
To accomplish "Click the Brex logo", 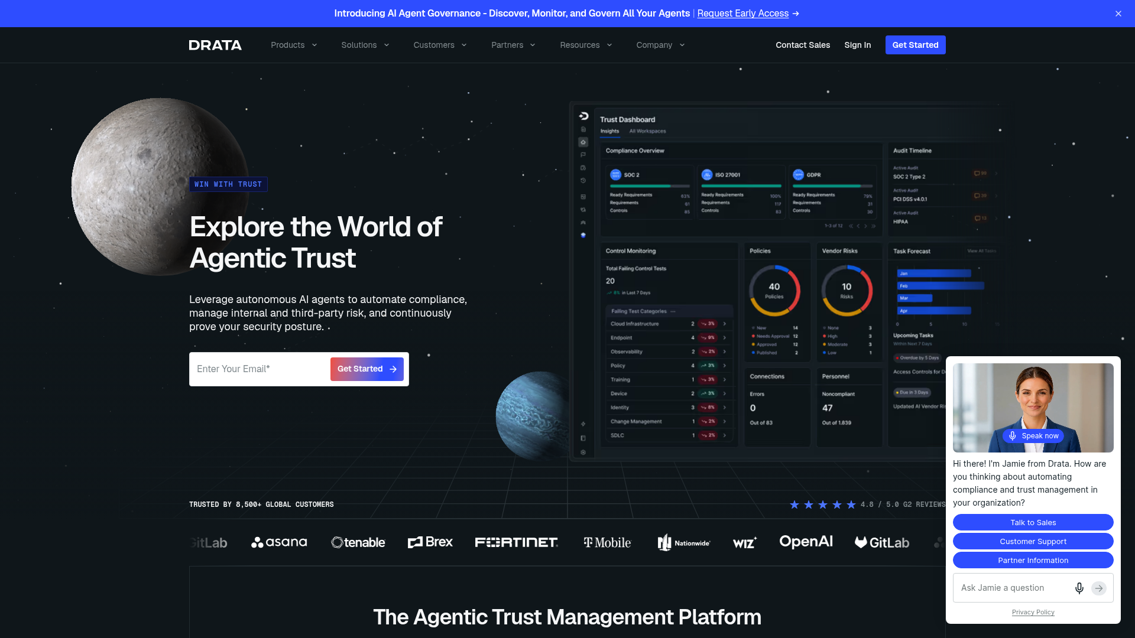I will click(430, 542).
